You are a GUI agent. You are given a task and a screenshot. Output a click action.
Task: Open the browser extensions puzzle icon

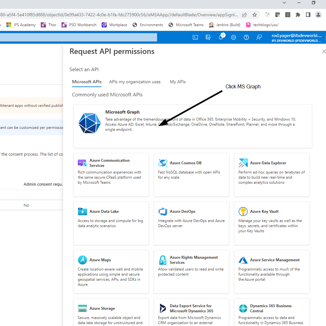click(x=298, y=15)
